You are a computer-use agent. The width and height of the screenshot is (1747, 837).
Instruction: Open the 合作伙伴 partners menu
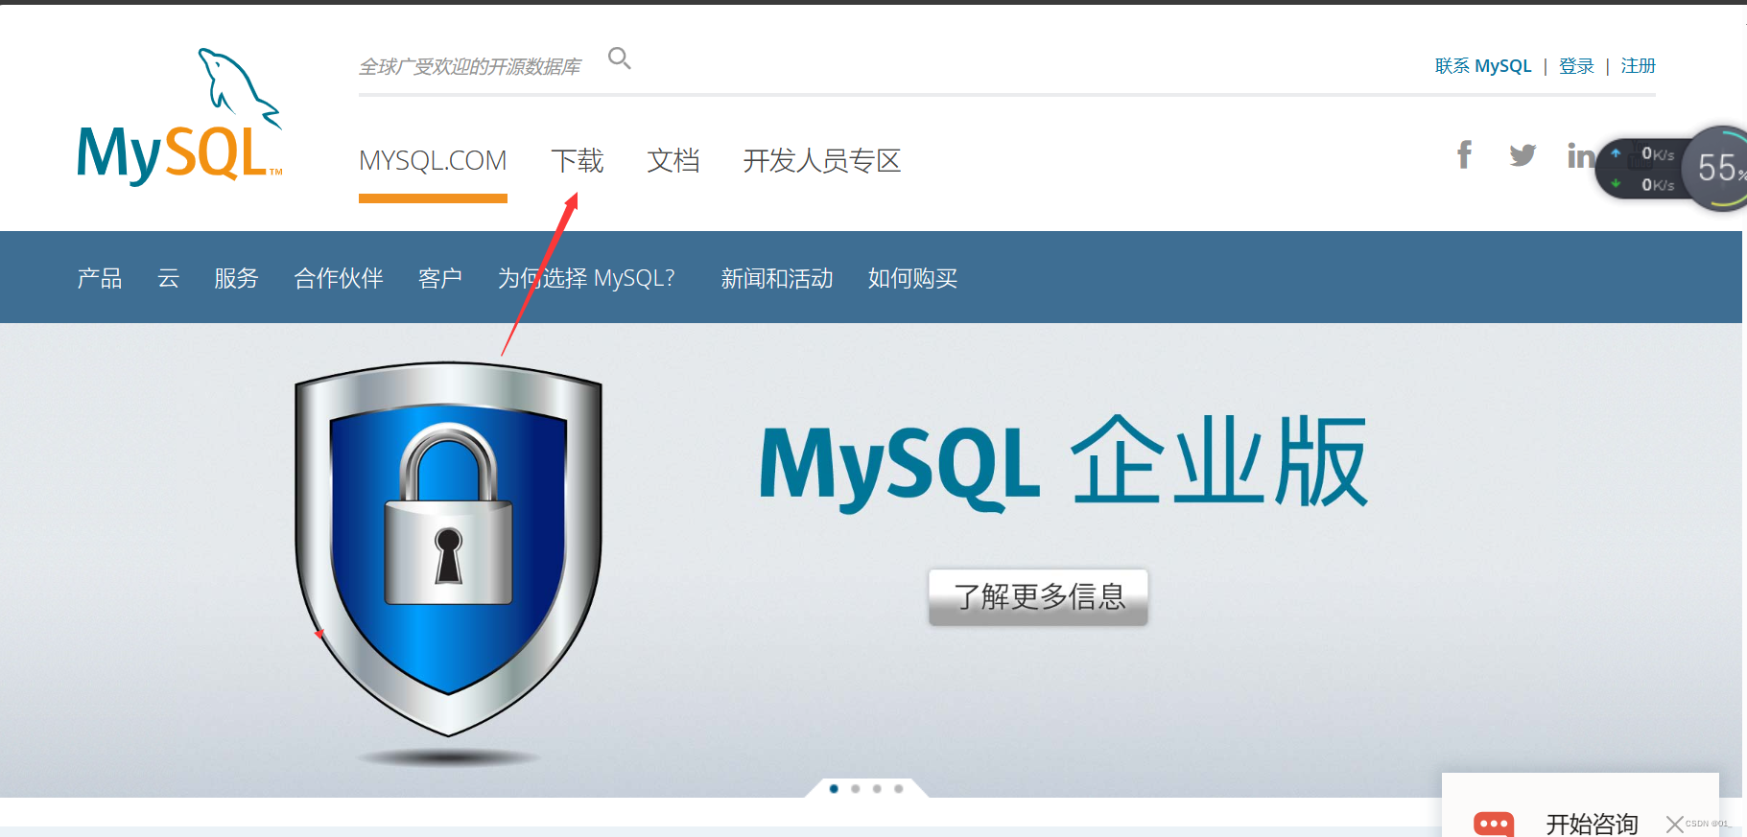pyautogui.click(x=339, y=278)
